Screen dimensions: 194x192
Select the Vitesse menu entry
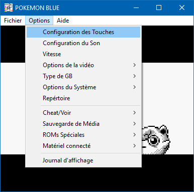[x=83, y=54]
